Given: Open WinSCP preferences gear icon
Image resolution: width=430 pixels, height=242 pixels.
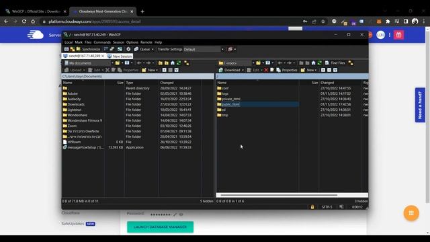Looking at the screenshot, I should tap(128, 49).
